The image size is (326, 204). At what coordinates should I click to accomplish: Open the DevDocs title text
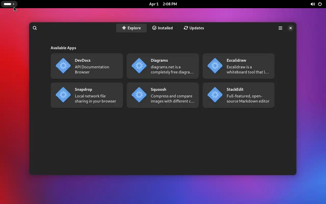(83, 60)
